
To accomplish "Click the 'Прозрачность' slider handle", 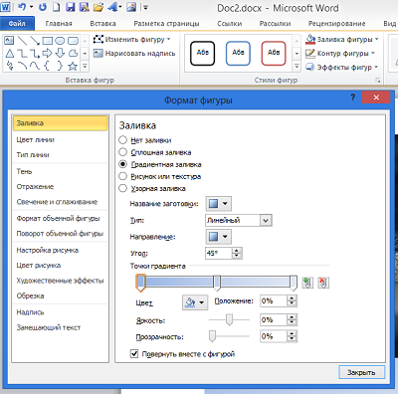I will click(212, 336).
